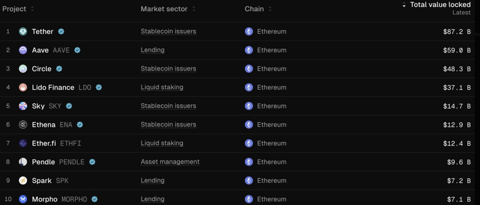Image resolution: width=480 pixels, height=205 pixels.
Task: Open the Asset management sector link
Action: tap(170, 162)
